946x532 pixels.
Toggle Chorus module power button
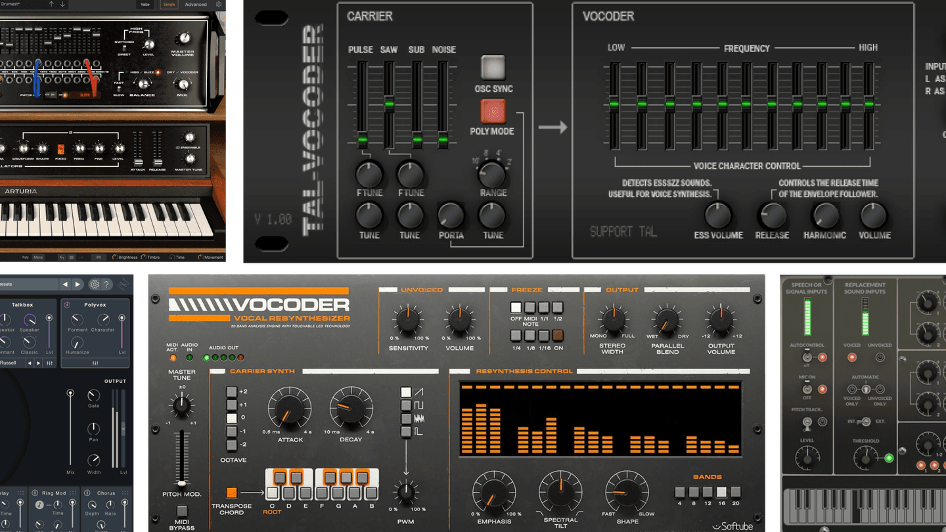click(x=87, y=493)
